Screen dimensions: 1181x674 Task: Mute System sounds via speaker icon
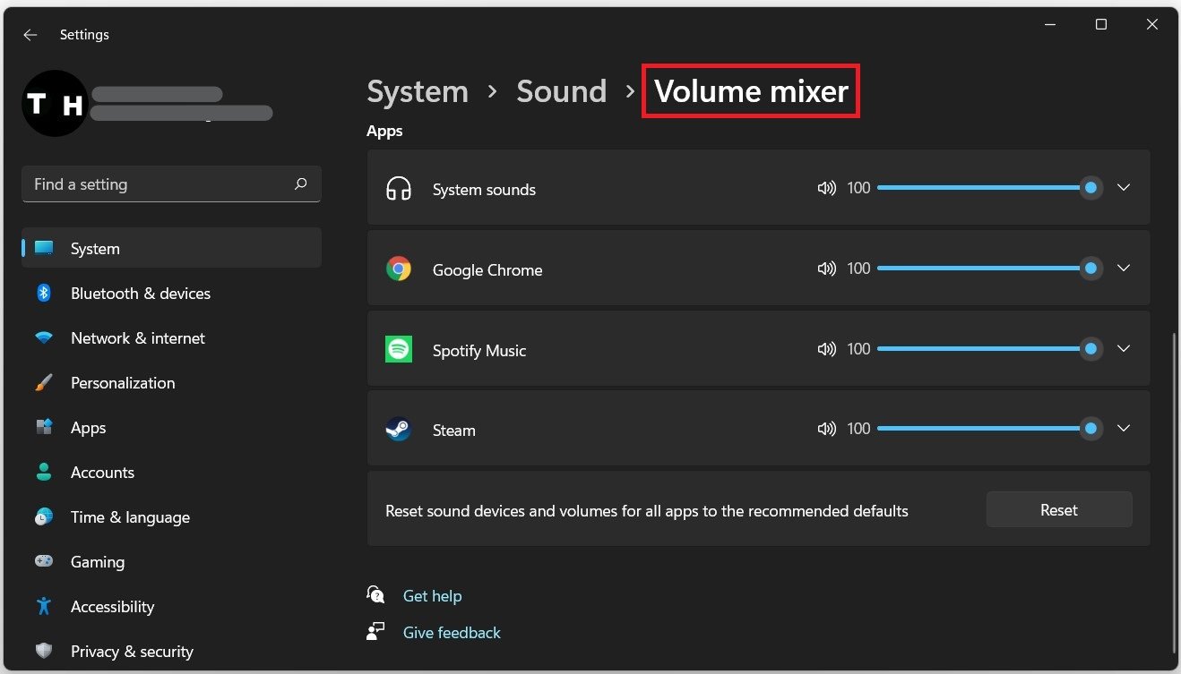pyautogui.click(x=826, y=188)
